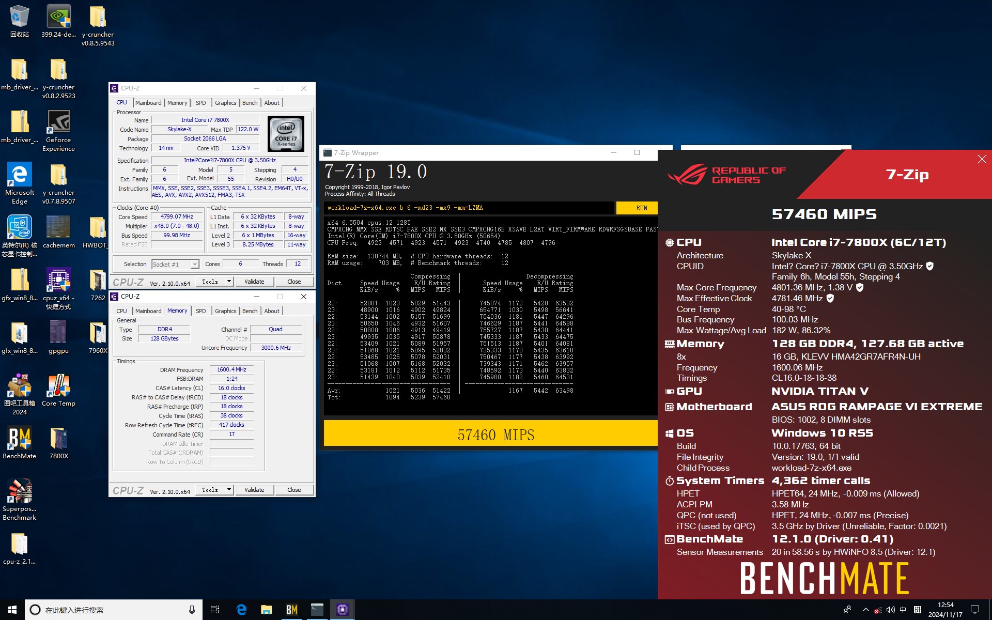Click the yellow 57460 MIPS result bar
The image size is (992, 620).
[491, 434]
